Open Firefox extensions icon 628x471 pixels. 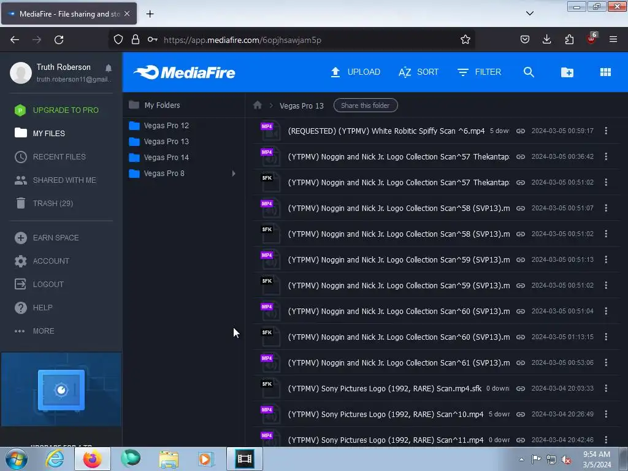pos(569,39)
